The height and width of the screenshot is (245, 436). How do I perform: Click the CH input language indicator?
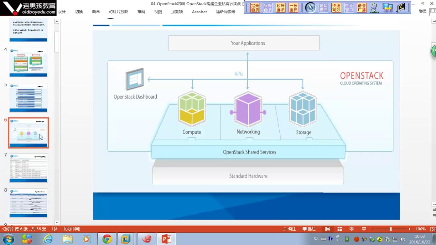[x=316, y=239]
